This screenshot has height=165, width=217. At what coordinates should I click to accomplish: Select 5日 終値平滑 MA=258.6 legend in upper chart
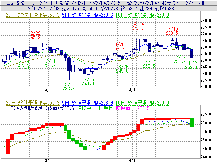pos(88,15)
